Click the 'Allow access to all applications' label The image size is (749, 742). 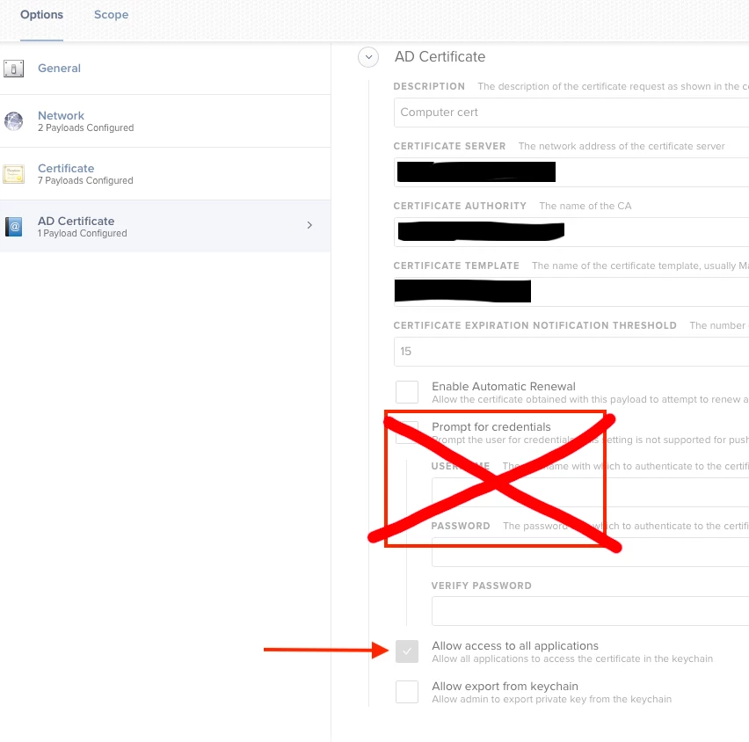[x=515, y=645]
